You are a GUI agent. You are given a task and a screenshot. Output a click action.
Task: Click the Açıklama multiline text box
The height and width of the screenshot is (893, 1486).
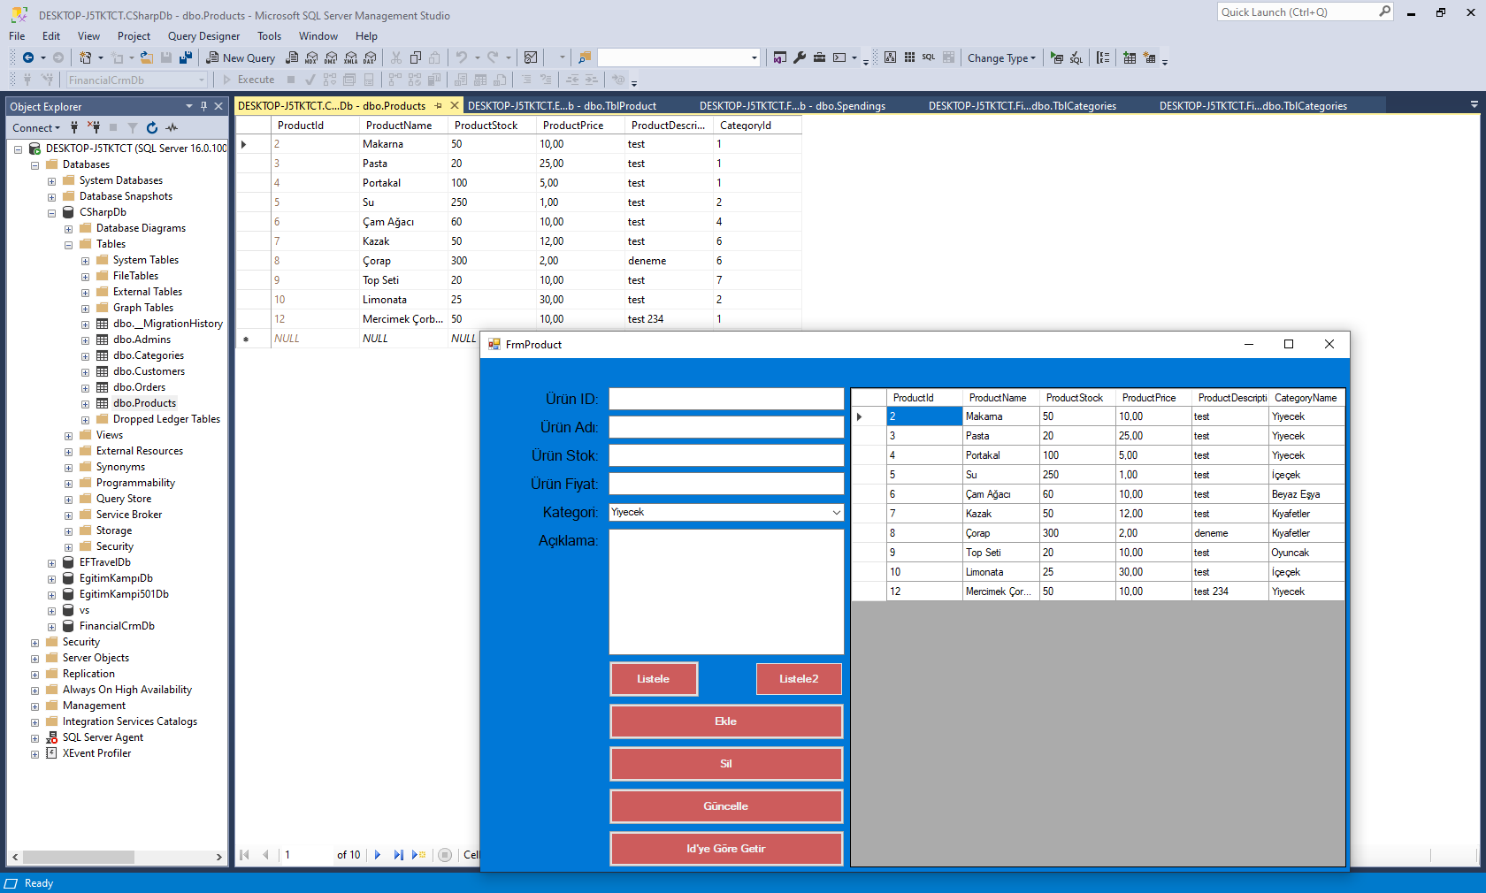(x=726, y=592)
